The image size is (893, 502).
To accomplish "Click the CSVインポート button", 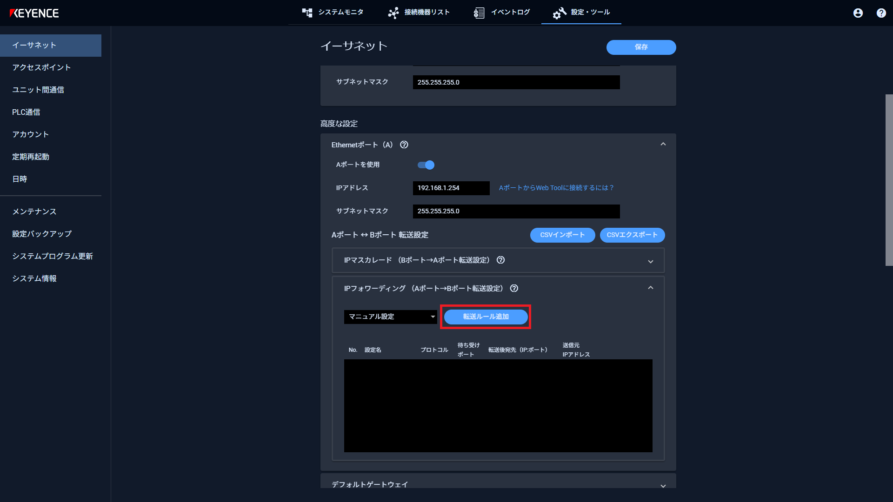I will pyautogui.click(x=562, y=235).
